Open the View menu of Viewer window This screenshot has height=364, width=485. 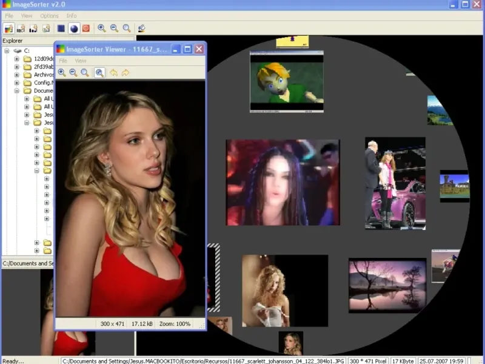pos(81,61)
